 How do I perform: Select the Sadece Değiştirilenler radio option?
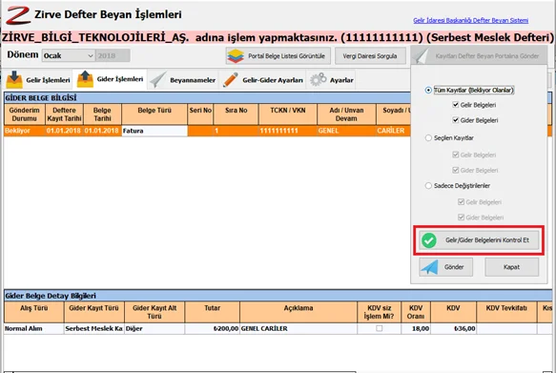click(x=428, y=185)
